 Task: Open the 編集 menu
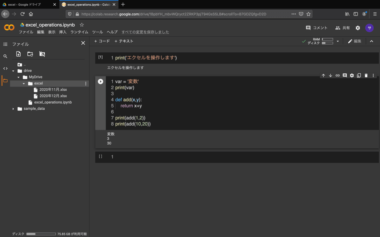[x=41, y=32]
